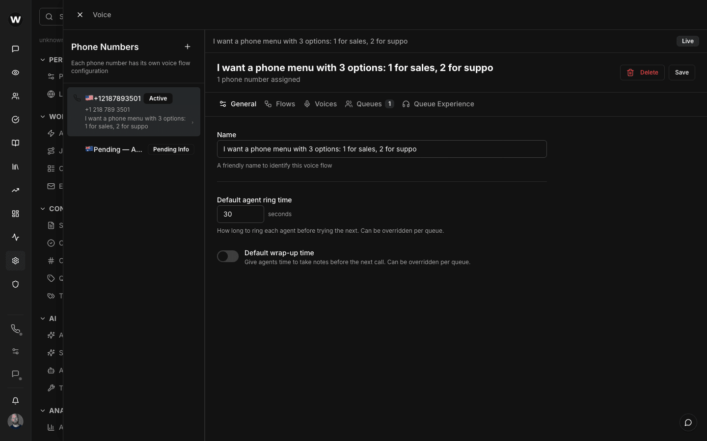Viewport: 707px width, 441px height.
Task: Click the Default agent ring time field
Action: coord(240,214)
